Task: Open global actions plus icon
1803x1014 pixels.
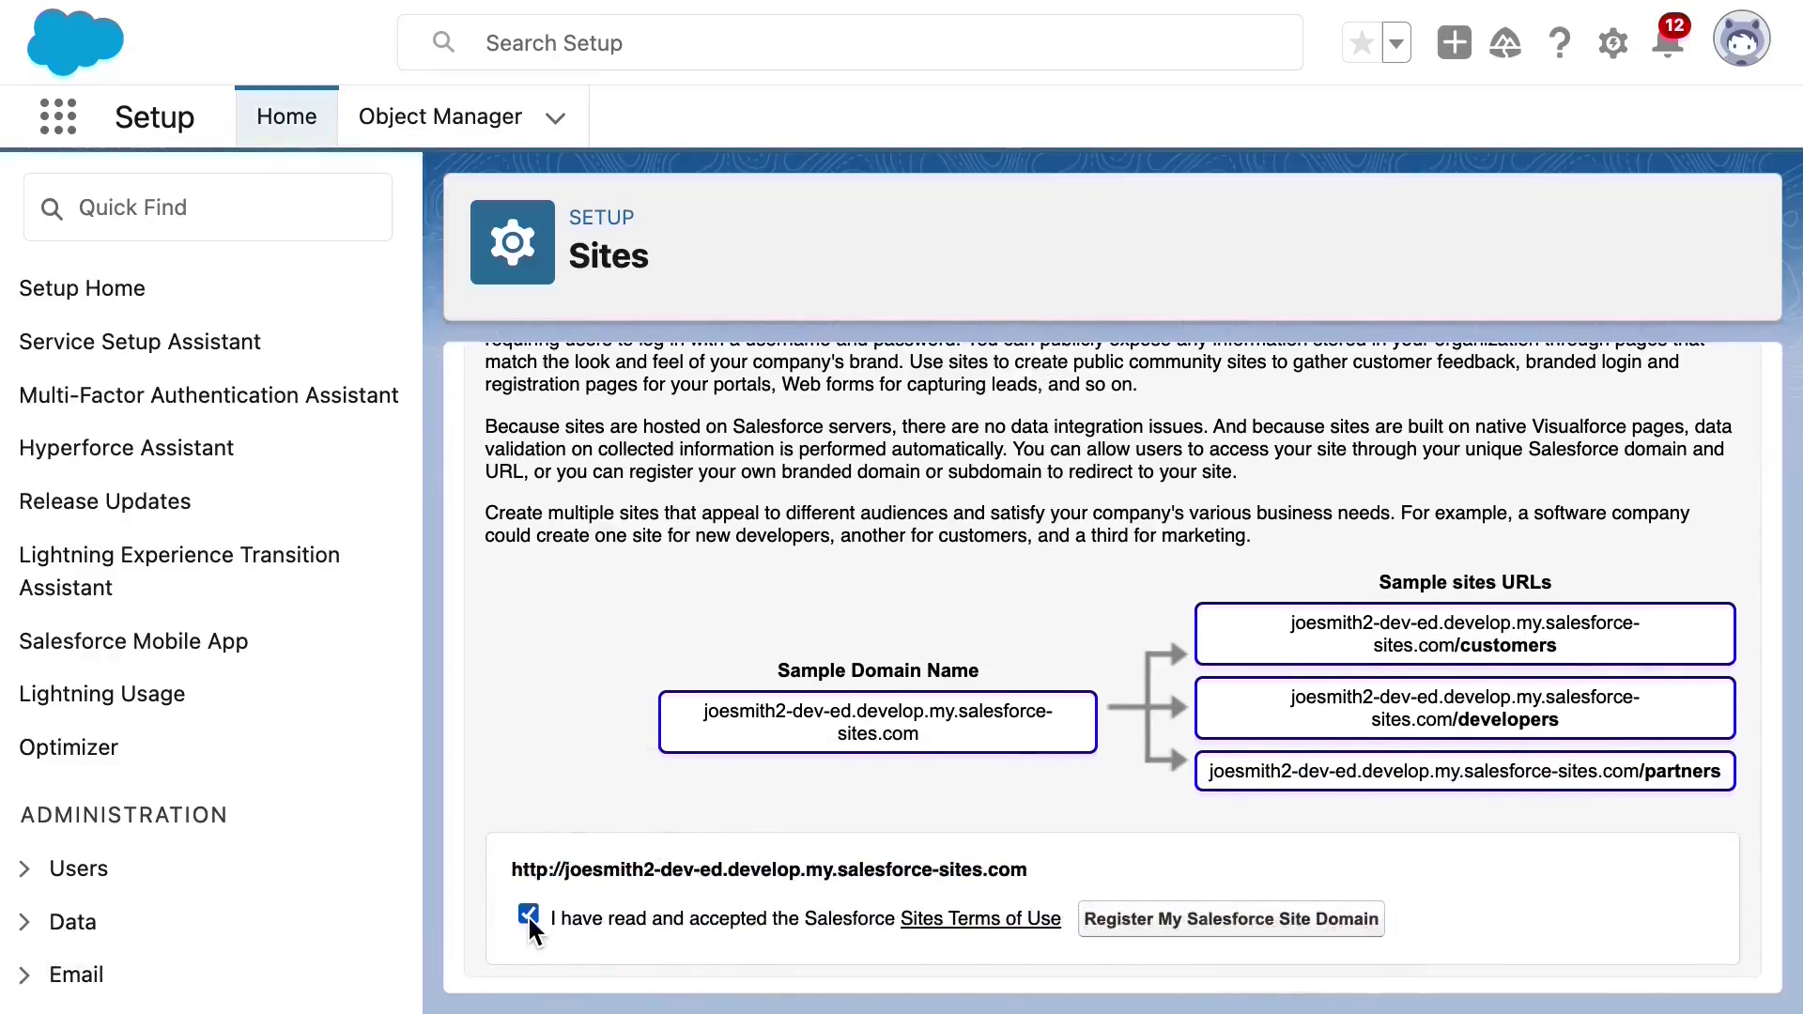Action: [1454, 43]
